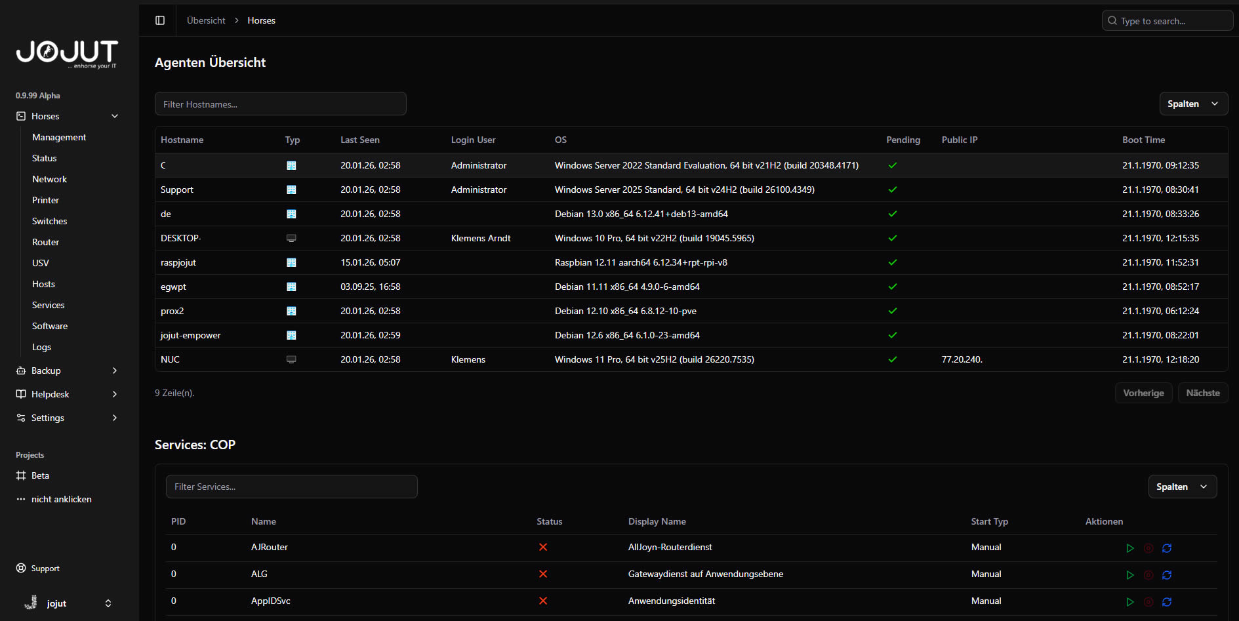Click the JOJUT horse logo

tap(66, 53)
